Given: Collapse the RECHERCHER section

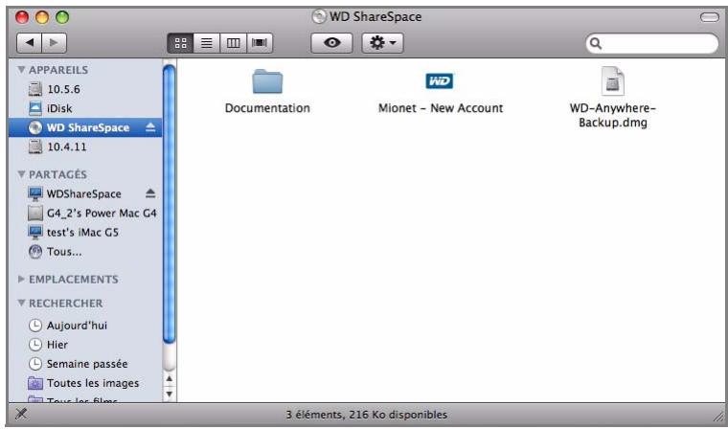Looking at the screenshot, I should tap(21, 303).
